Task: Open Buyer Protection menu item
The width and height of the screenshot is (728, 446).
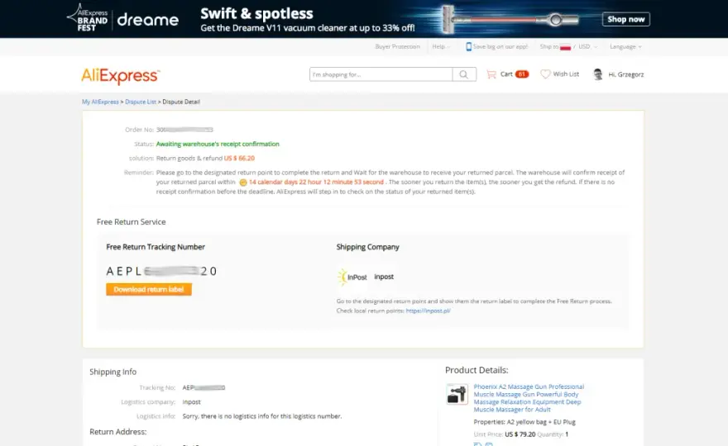Action: point(397,46)
